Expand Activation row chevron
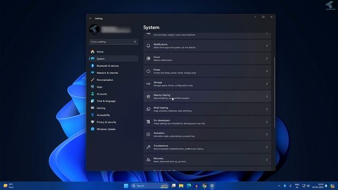This screenshot has width=338, height=190. point(267,135)
